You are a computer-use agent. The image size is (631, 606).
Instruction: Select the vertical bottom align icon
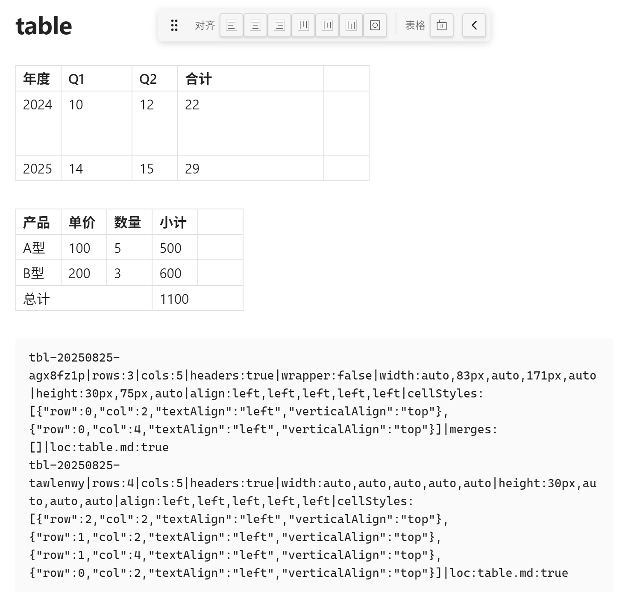[351, 25]
